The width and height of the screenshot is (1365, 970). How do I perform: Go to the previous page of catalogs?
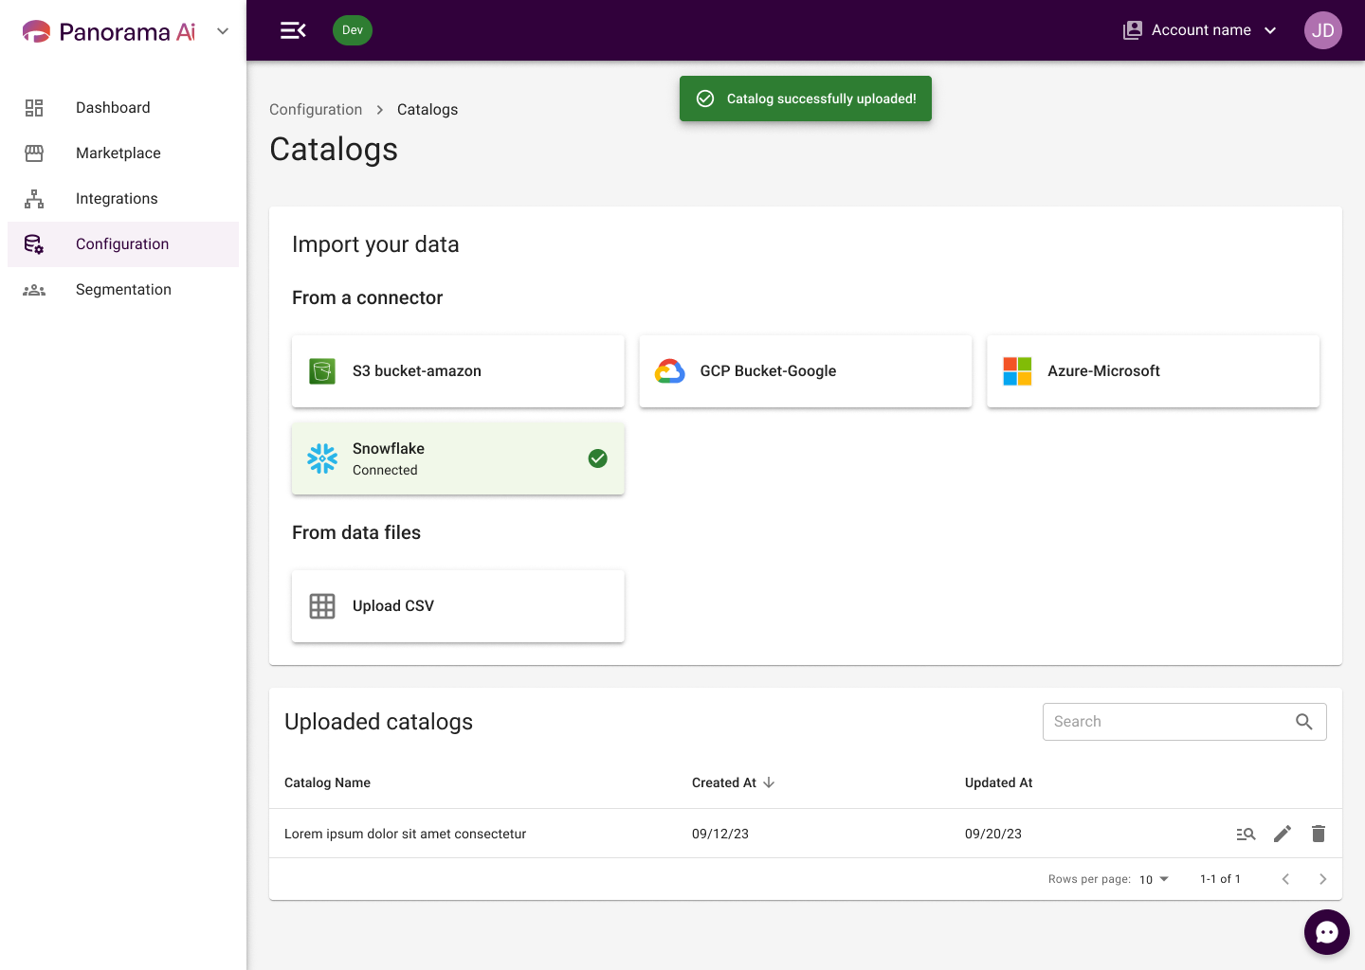[x=1285, y=879]
